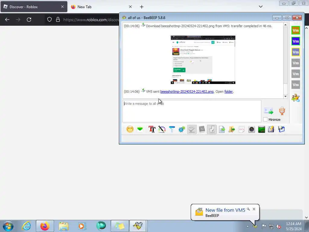Viewport: 309px width, 232px height.
Task: Close the BeeBEEP notification balloon
Action: click(x=254, y=209)
